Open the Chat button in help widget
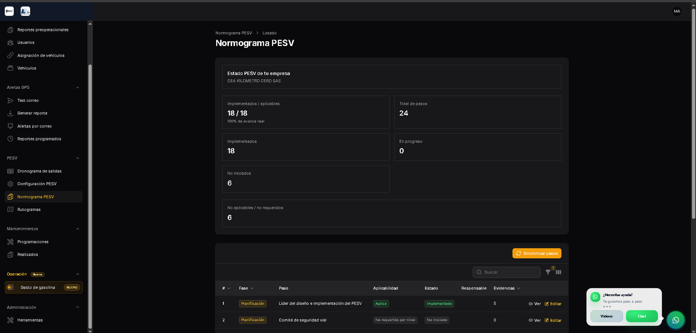 coord(642,316)
